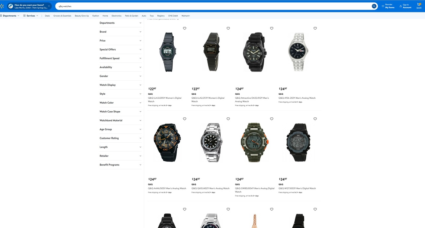Expand the Style filter
Image resolution: width=425 pixels, height=228 pixels.
pyautogui.click(x=121, y=94)
